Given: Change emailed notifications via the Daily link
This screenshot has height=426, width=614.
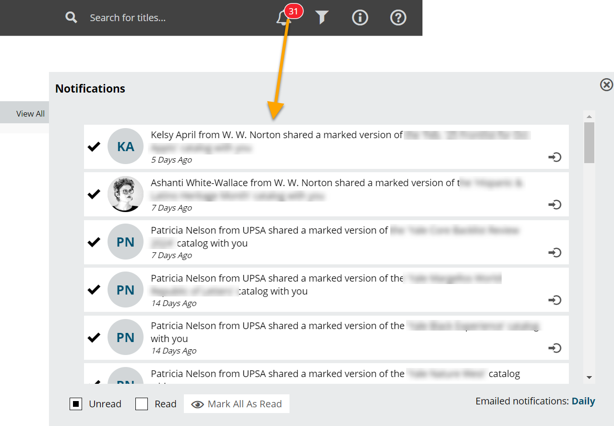Looking at the screenshot, I should (x=583, y=401).
